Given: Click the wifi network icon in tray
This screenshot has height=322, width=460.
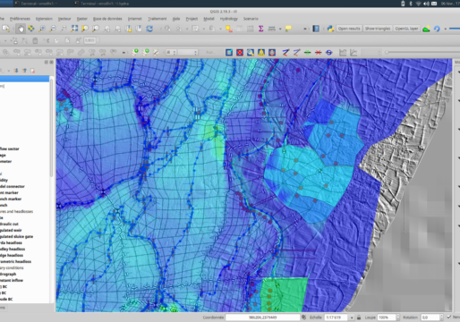Looking at the screenshot, I should coord(418,4).
